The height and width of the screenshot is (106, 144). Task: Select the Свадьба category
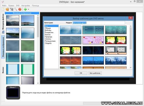pos(48,43)
